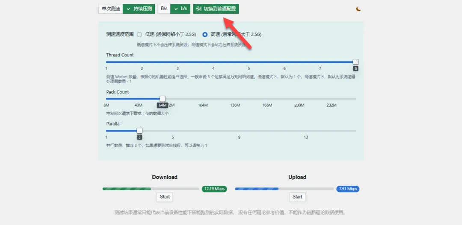The width and height of the screenshot is (462, 225).
Task: Switch the speed unit to B/s
Action: tap(164, 9)
